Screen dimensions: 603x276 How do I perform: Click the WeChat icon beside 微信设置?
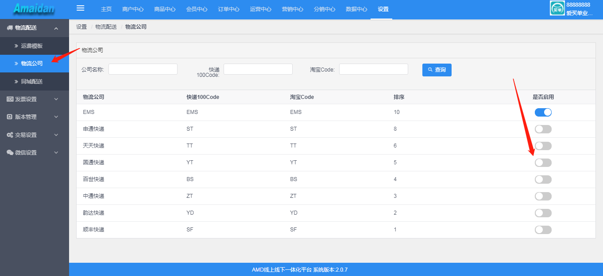[10, 153]
